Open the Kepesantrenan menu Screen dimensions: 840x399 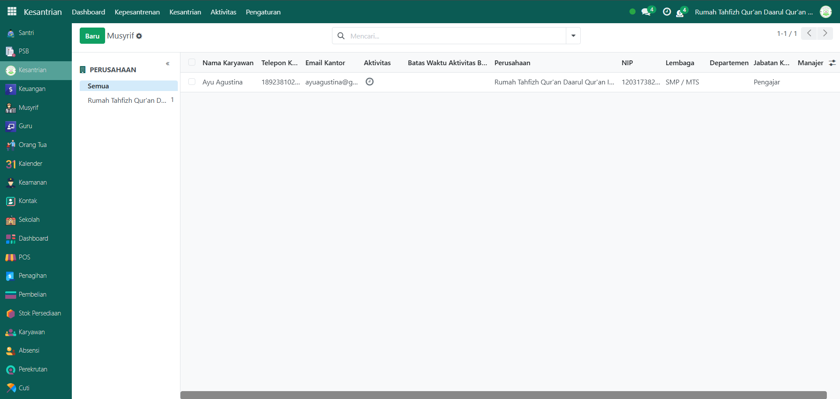137,12
